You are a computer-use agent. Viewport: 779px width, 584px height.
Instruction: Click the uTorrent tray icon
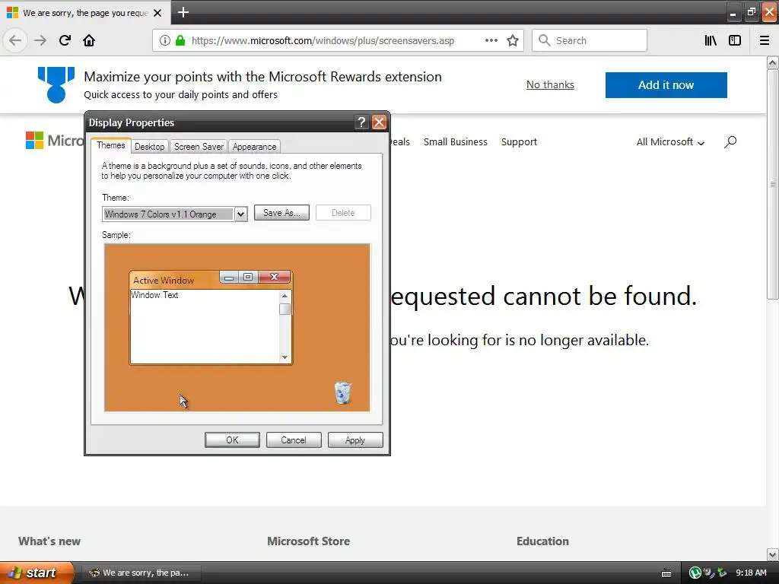[x=695, y=573]
